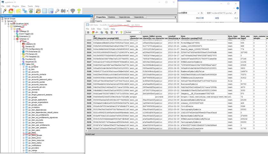Click the view data grid icon
The image size is (268, 154).
click(45, 11)
